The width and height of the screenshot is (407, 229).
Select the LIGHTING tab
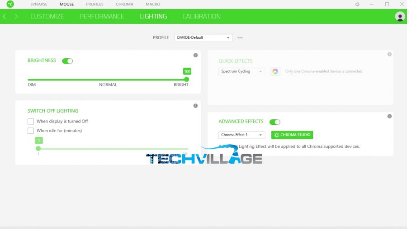[153, 17]
